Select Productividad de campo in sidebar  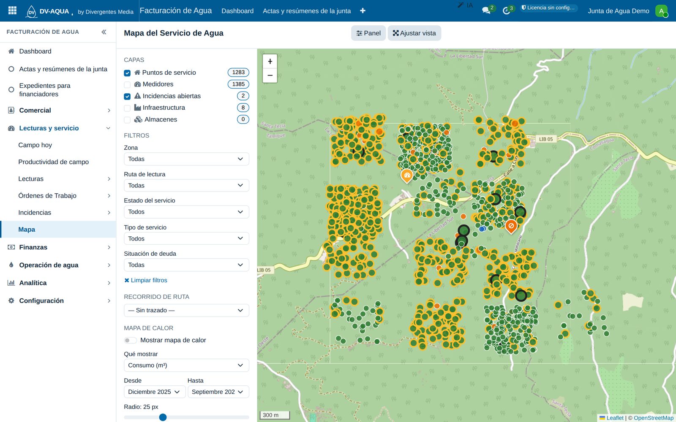click(x=54, y=162)
